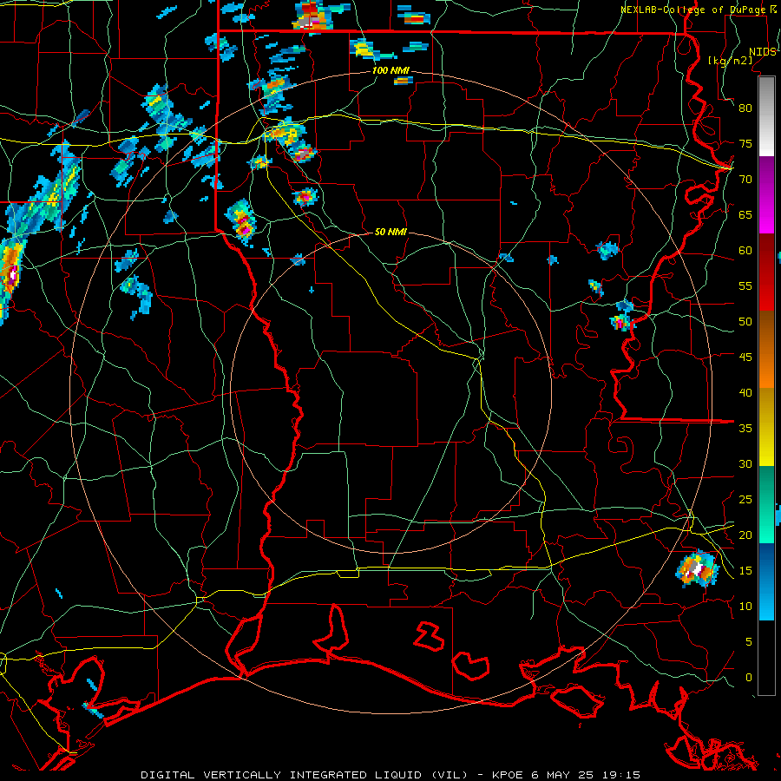Screen dimensions: 781x781
Task: Click the 50 value on the color scale
Action: 745,322
